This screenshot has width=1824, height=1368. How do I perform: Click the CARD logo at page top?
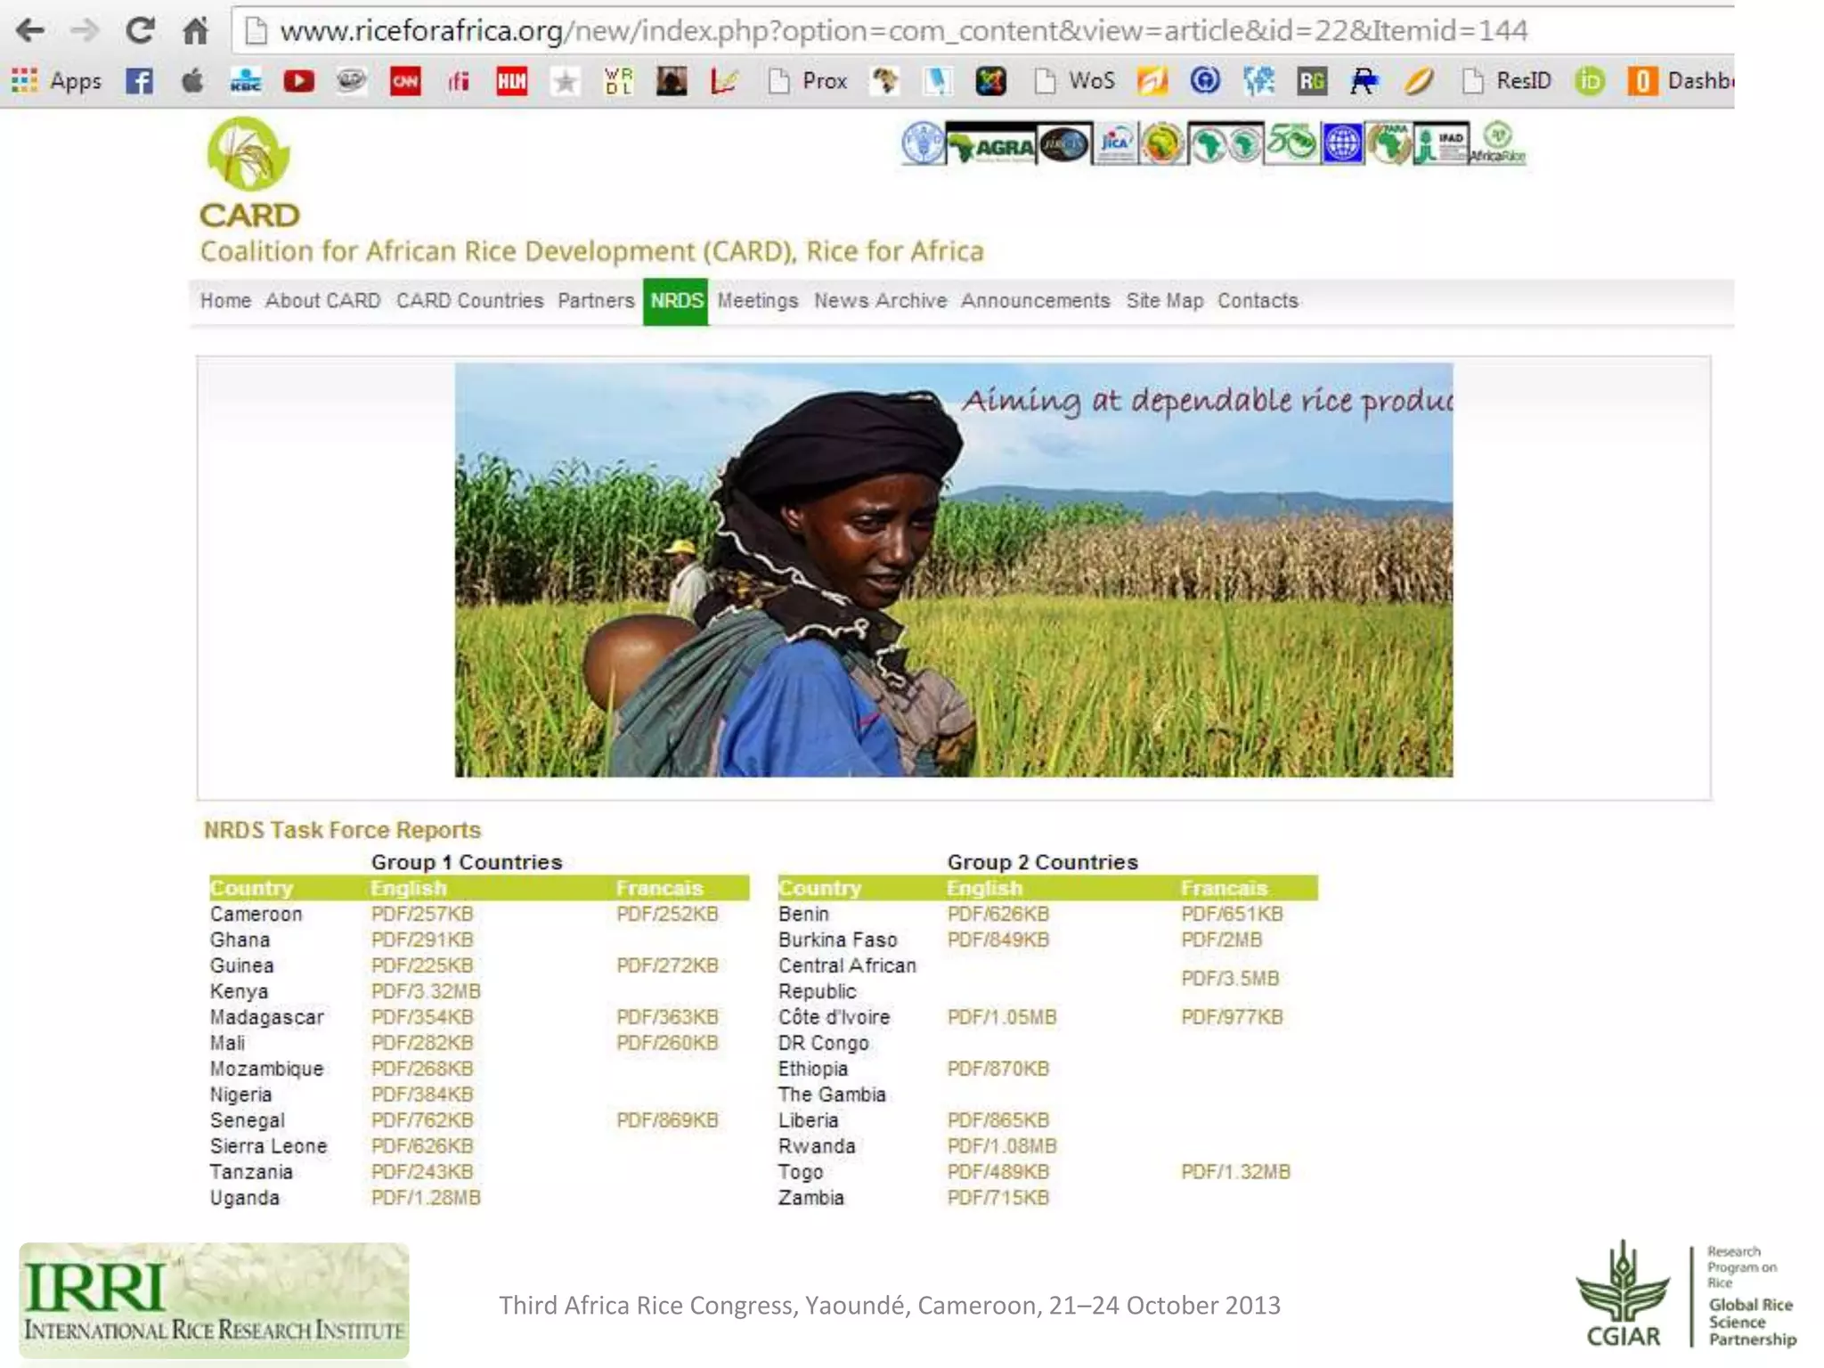(249, 174)
